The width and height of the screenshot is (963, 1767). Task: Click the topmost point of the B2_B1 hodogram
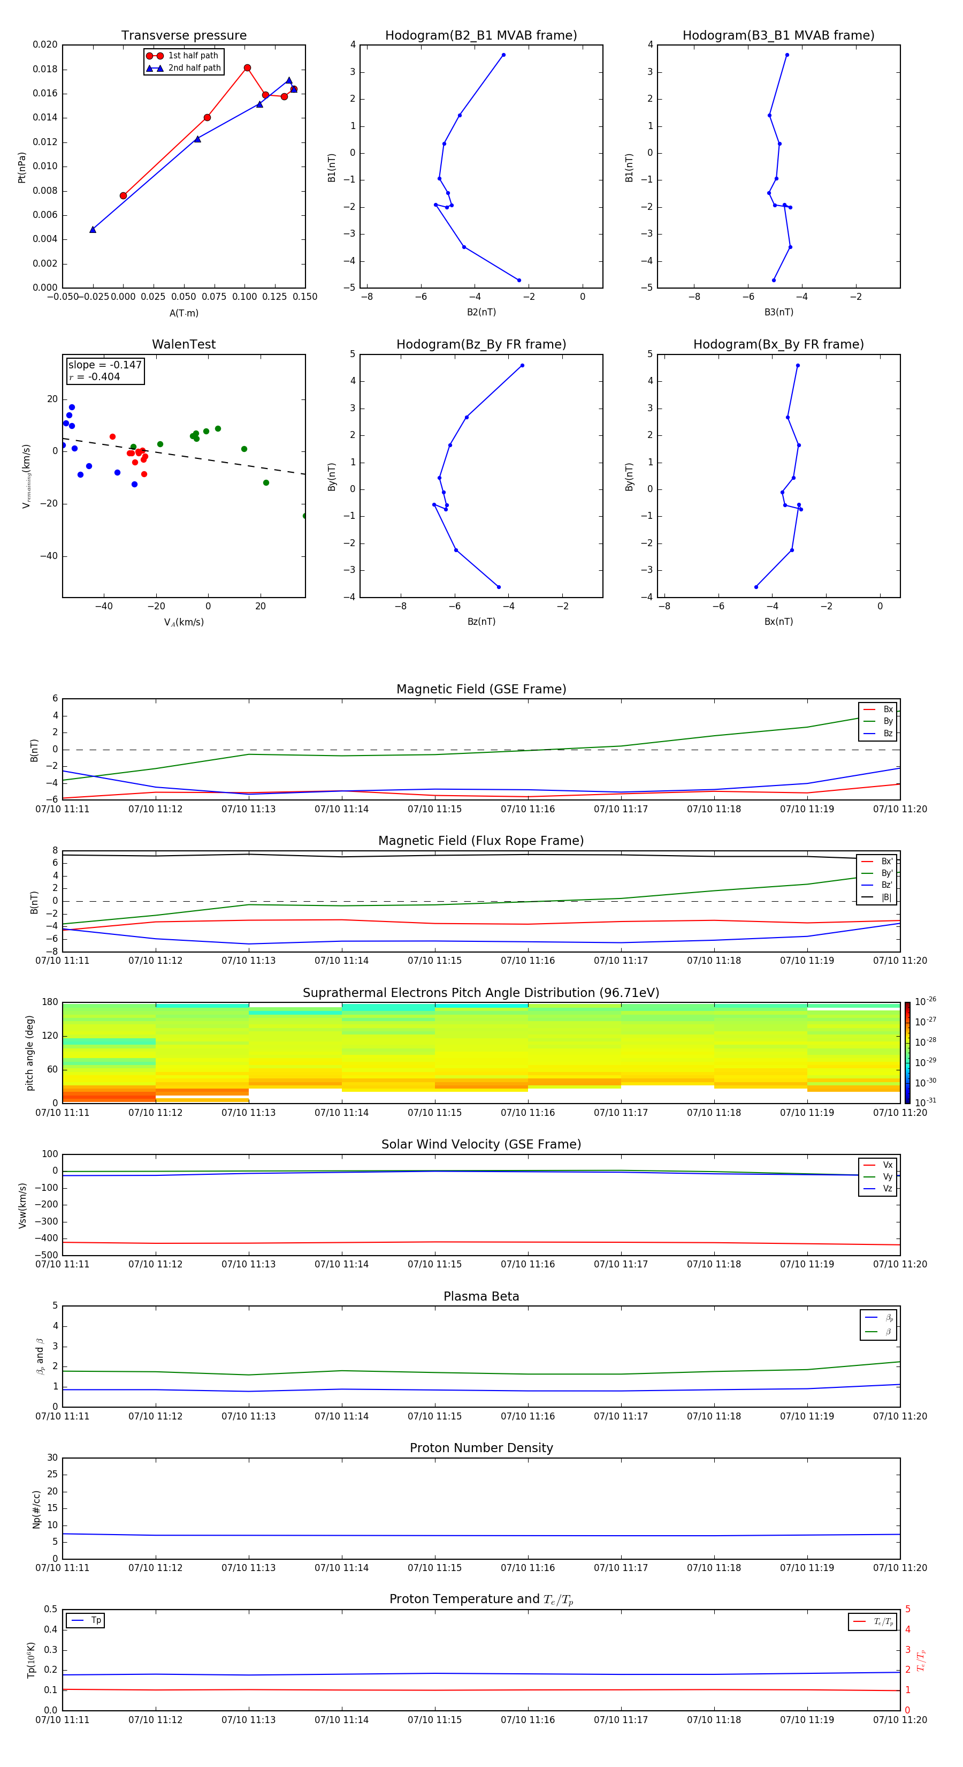click(x=503, y=55)
